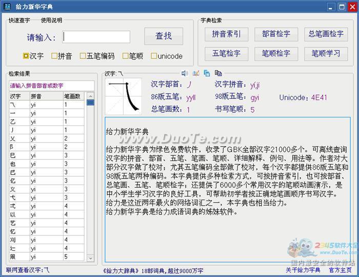The width and height of the screenshot is (359, 277).
Task: Select the 拼音 search option
Action: 62,56
